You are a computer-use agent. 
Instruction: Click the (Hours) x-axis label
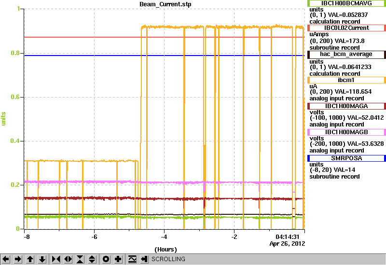(x=165, y=250)
